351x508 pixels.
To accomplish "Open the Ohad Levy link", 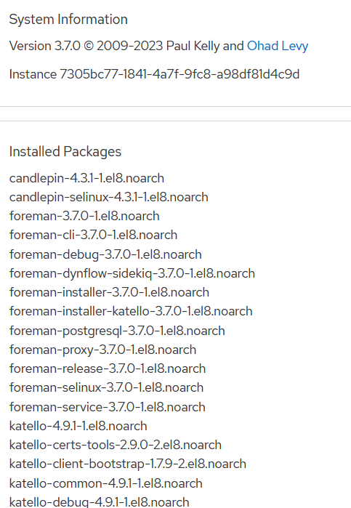I will pos(278,46).
